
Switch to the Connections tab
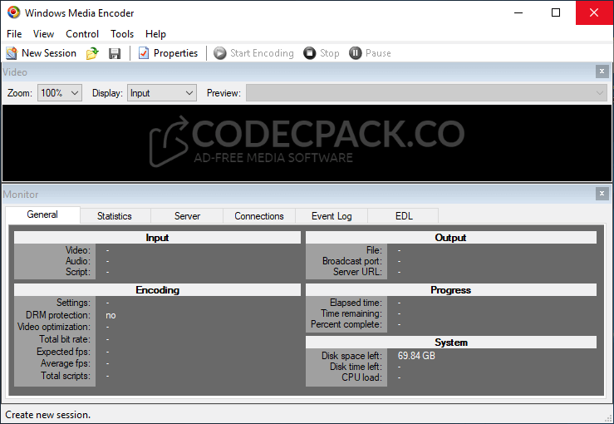click(259, 216)
